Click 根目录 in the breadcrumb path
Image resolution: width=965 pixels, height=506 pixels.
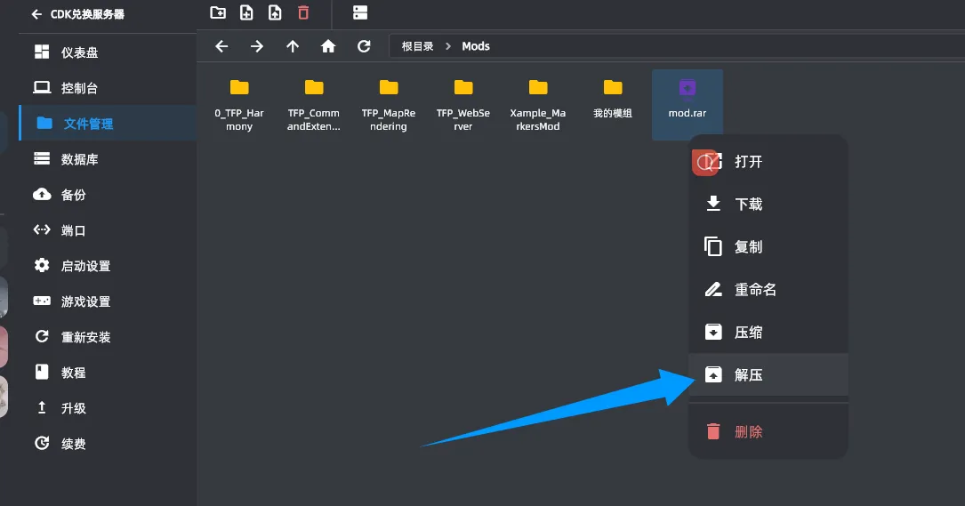[x=417, y=46]
